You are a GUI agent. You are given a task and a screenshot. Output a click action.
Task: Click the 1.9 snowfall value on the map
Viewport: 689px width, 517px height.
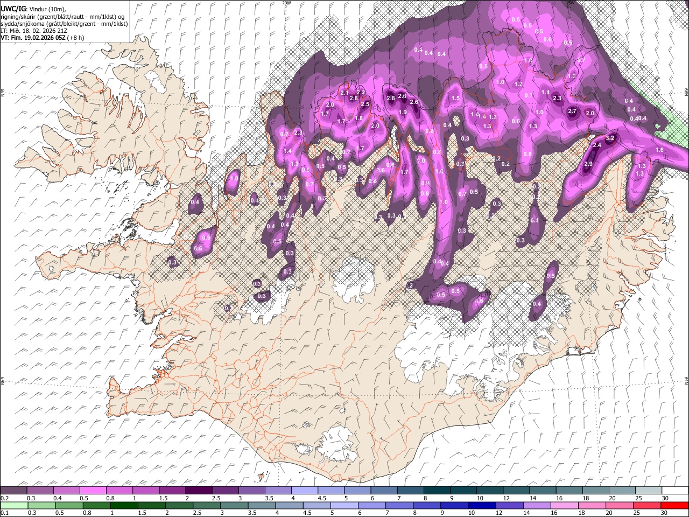403,112
